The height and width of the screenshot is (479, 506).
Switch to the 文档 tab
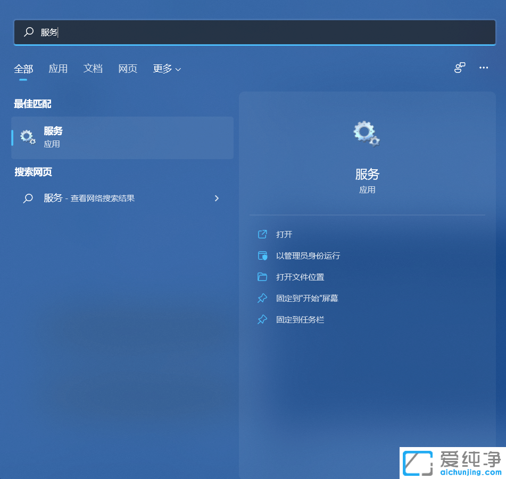coord(93,69)
